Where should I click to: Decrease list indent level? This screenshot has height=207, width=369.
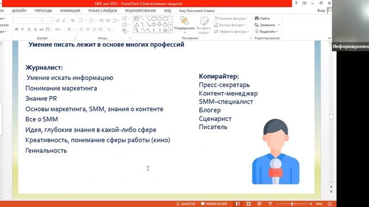[101, 21]
